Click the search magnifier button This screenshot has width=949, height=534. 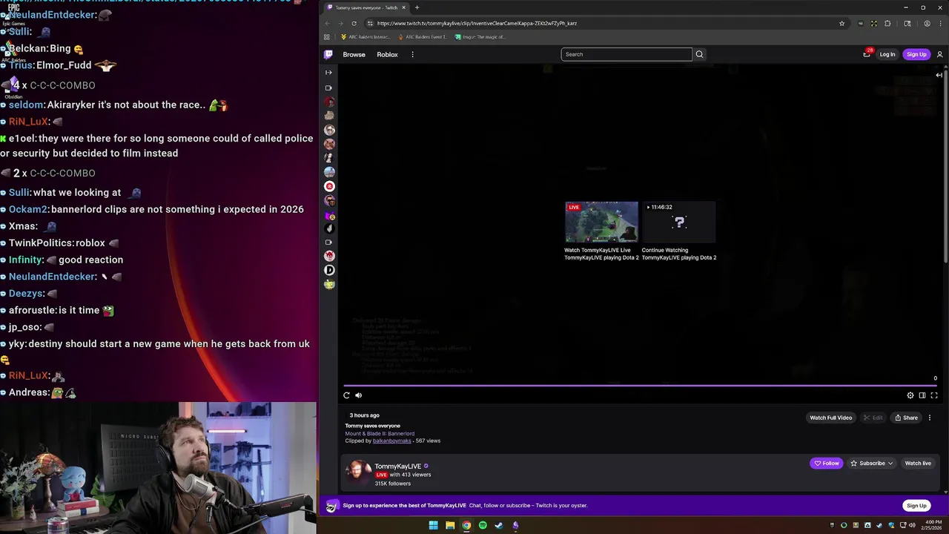tap(699, 54)
